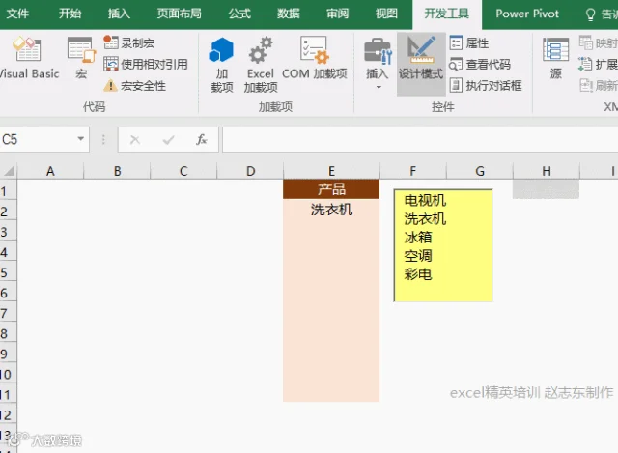Open the XML 源 source pane

pyautogui.click(x=556, y=58)
